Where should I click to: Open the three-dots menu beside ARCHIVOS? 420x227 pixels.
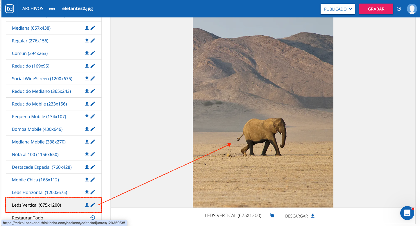pyautogui.click(x=52, y=9)
